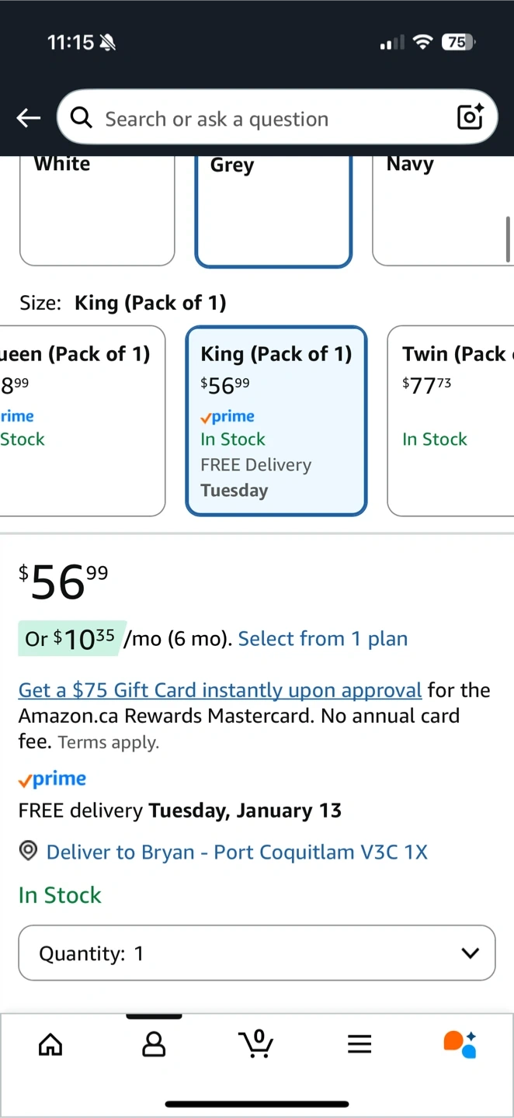This screenshot has width=514, height=1118.
Task: Select the White color option
Action: [97, 210]
